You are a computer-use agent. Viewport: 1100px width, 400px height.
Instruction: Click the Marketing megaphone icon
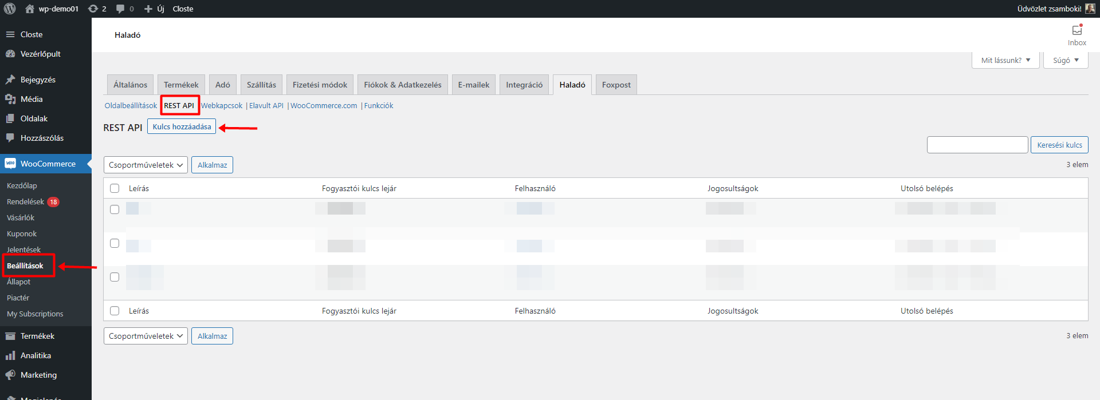click(x=10, y=375)
